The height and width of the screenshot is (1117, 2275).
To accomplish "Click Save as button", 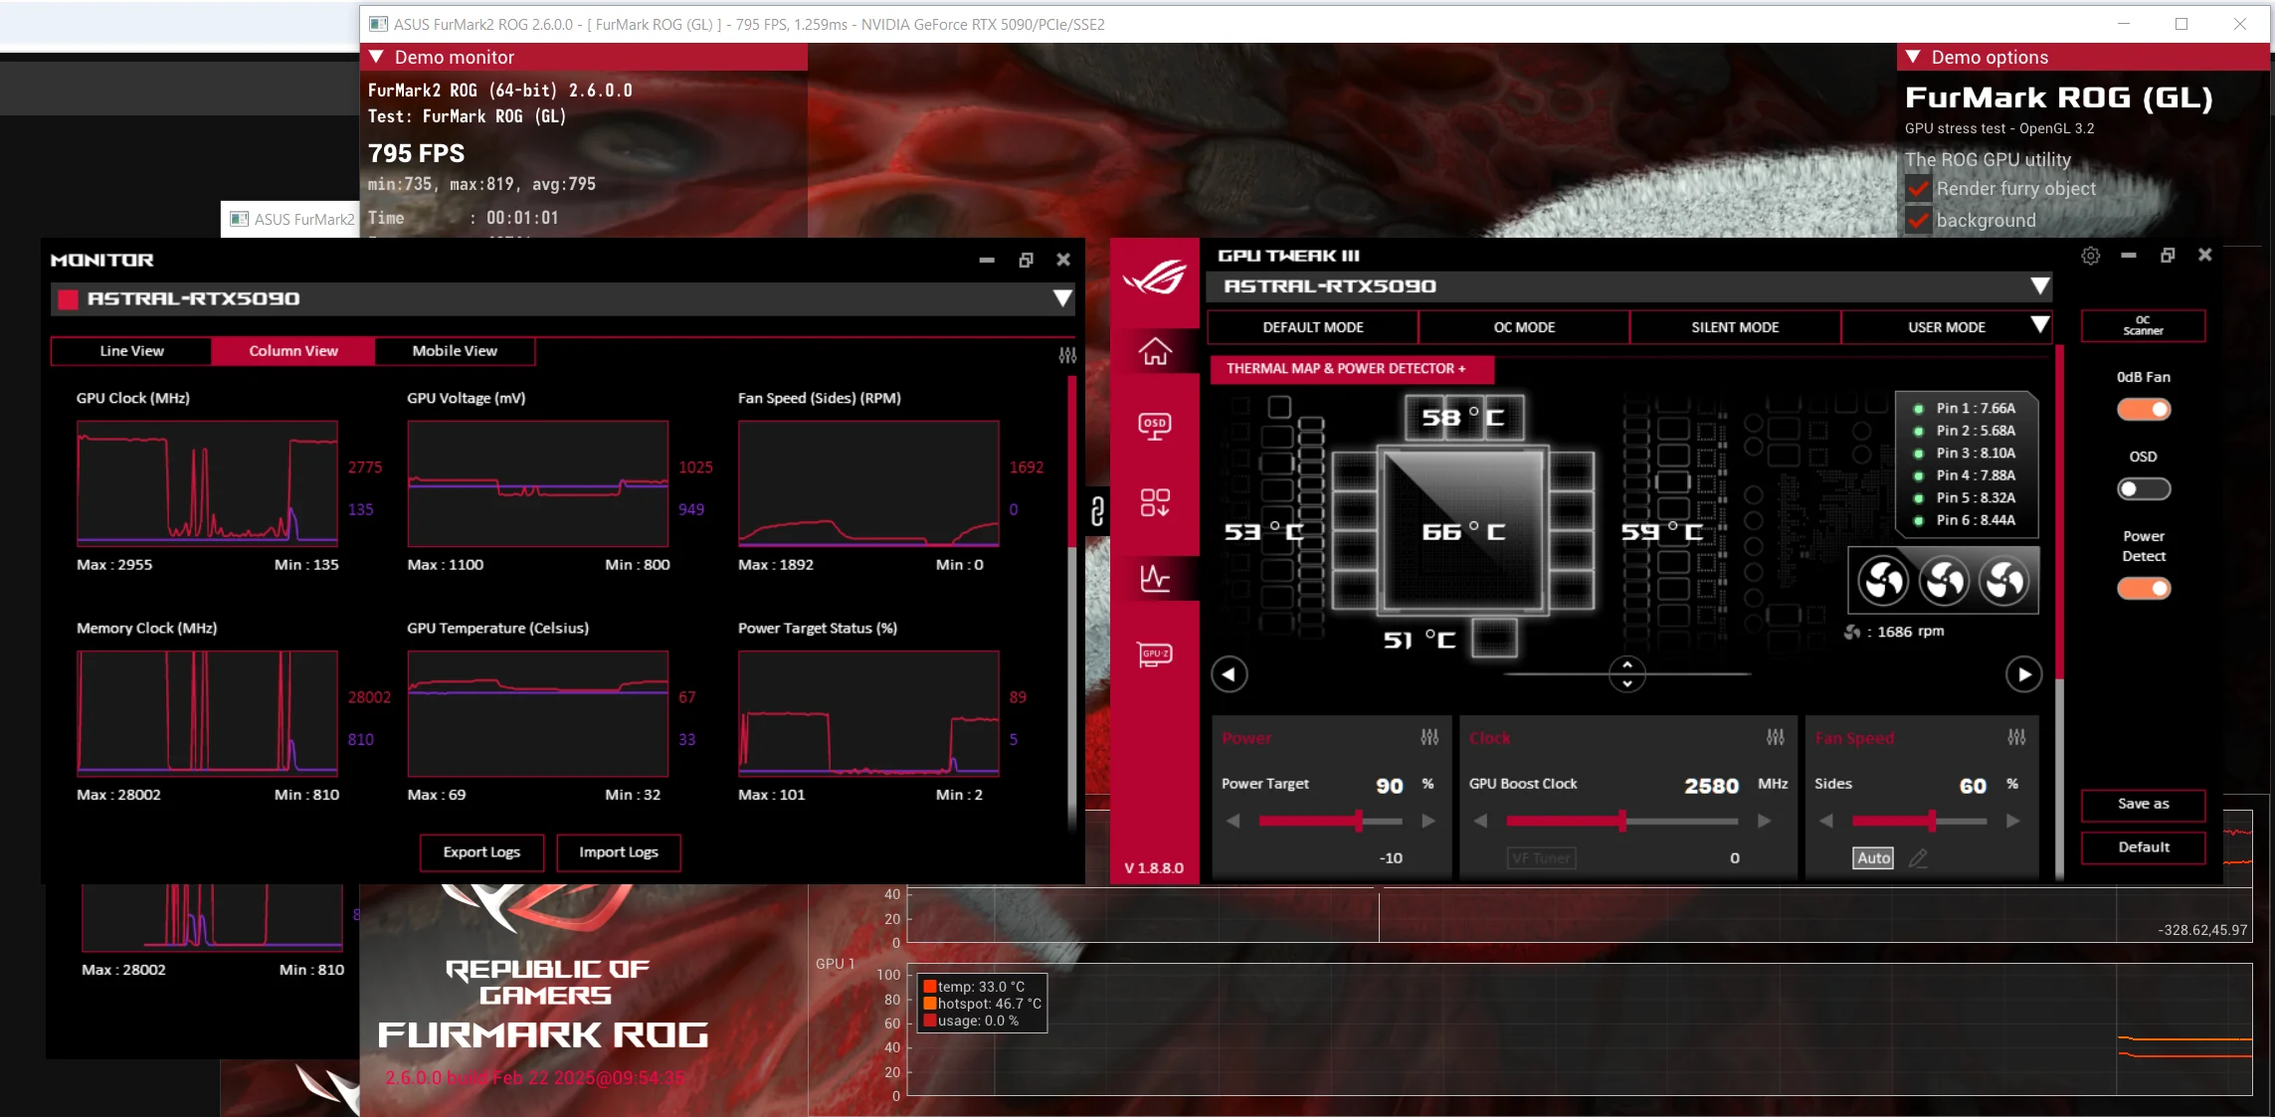I will coord(2144,804).
